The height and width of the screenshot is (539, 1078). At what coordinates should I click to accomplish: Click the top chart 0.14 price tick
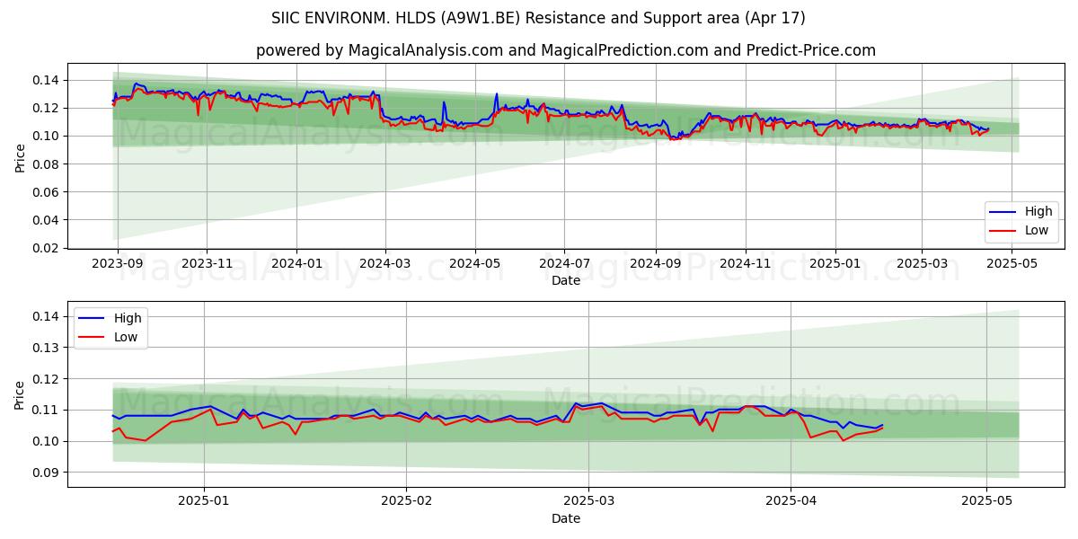click(x=47, y=80)
